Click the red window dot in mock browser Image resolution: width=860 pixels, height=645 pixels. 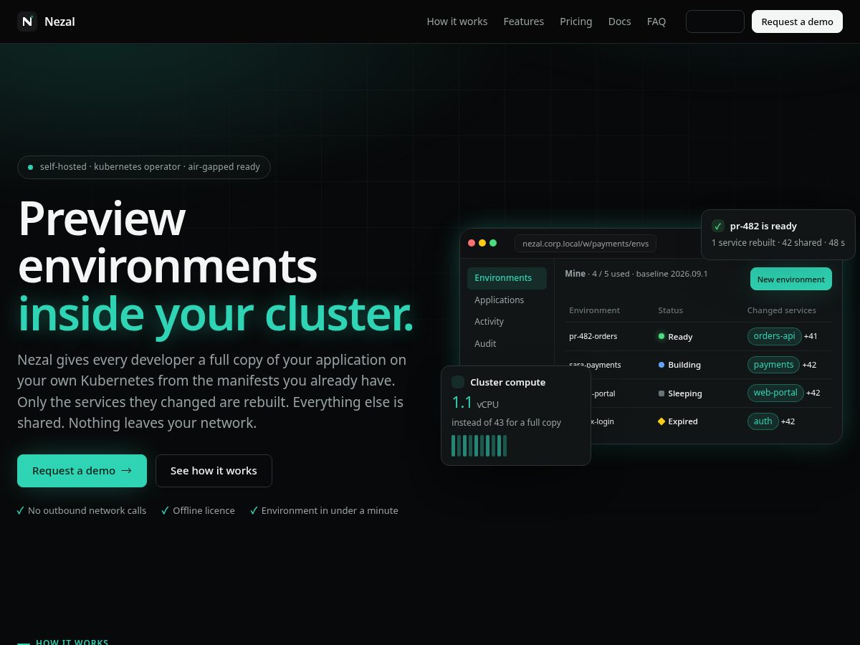(472, 243)
